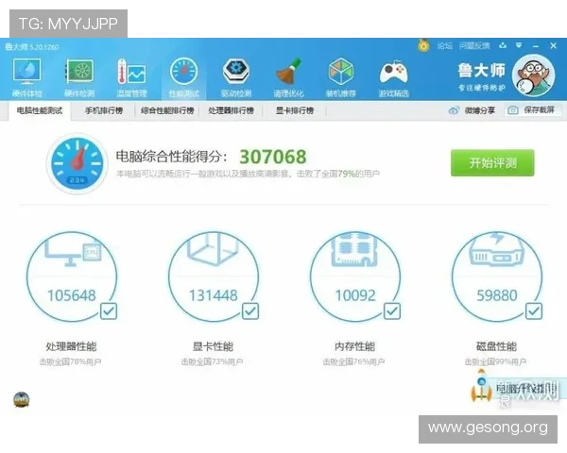Image resolution: width=567 pixels, height=453 pixels.
Task: Switch to 显卡排行榜 tab
Action: (x=294, y=110)
